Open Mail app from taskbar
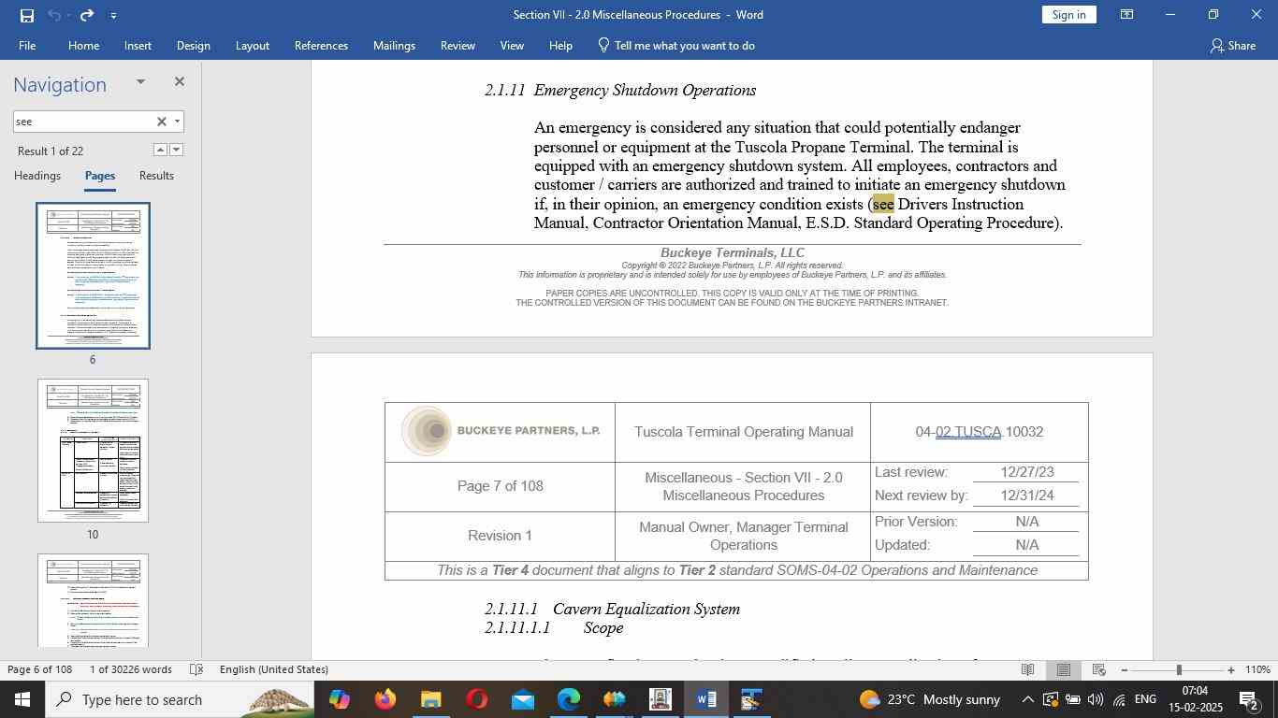 [x=522, y=699]
